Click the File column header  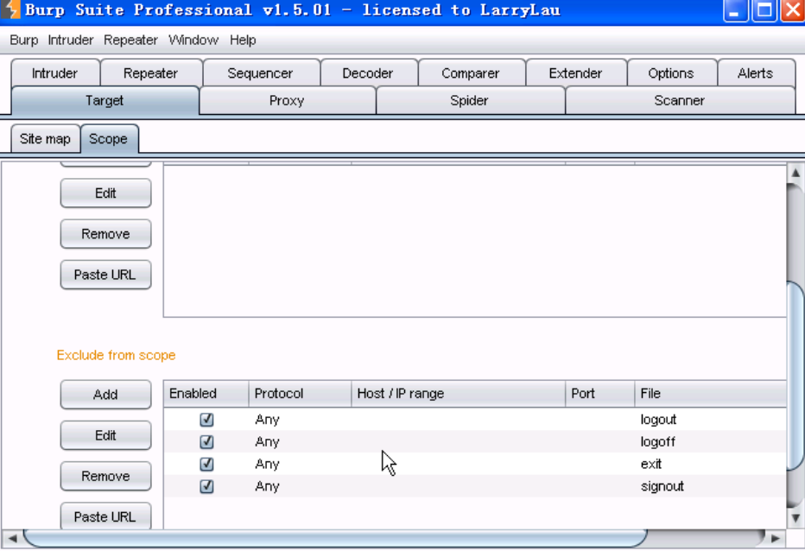coord(711,394)
